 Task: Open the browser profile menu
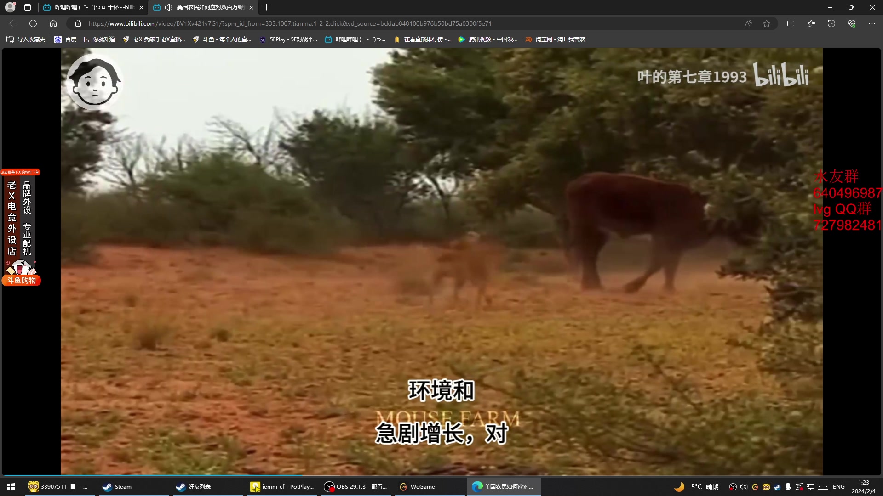(10, 7)
